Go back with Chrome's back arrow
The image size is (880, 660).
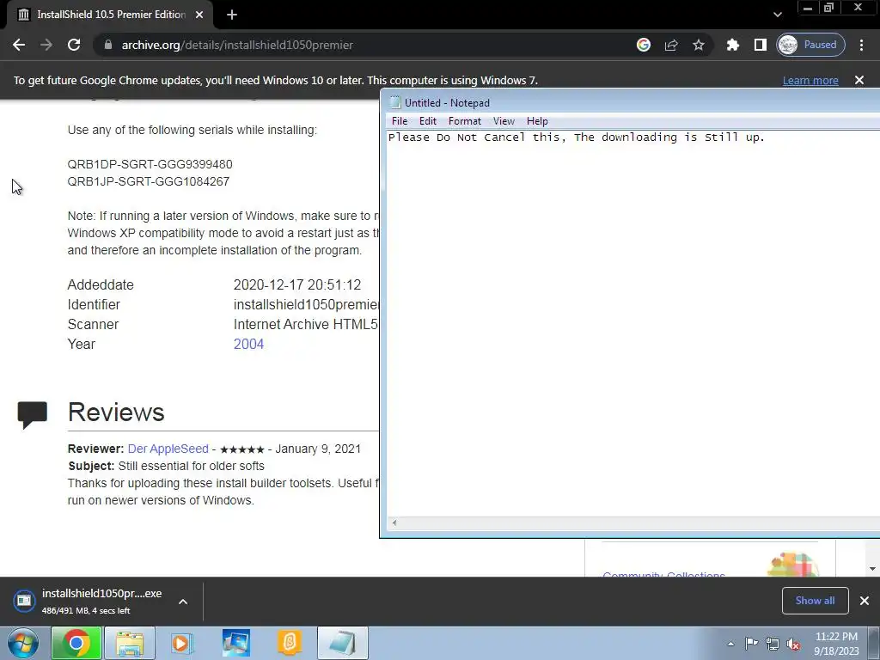[x=19, y=45]
